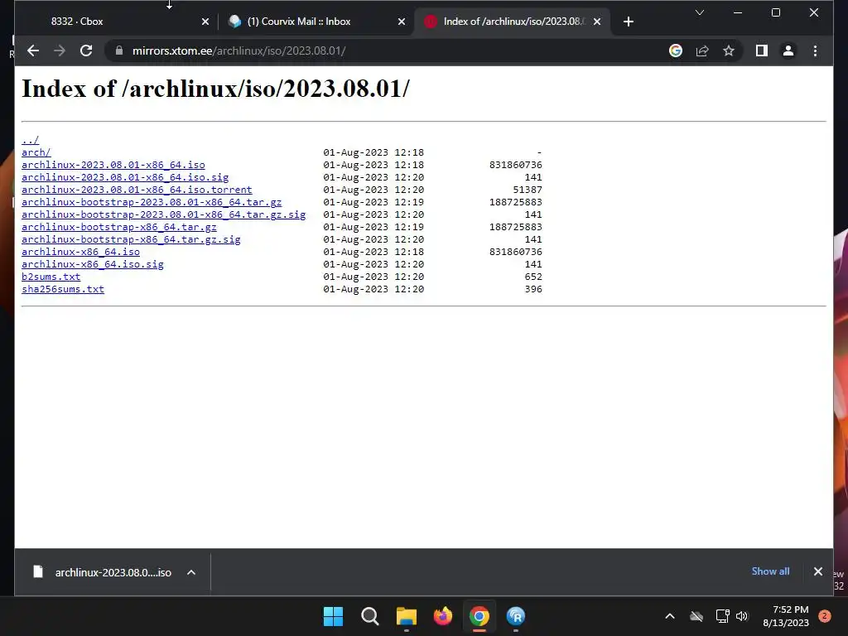The width and height of the screenshot is (848, 636).
Task: Click the Index of /archlinux/iso/2023.08.01/ heading
Action: (216, 89)
